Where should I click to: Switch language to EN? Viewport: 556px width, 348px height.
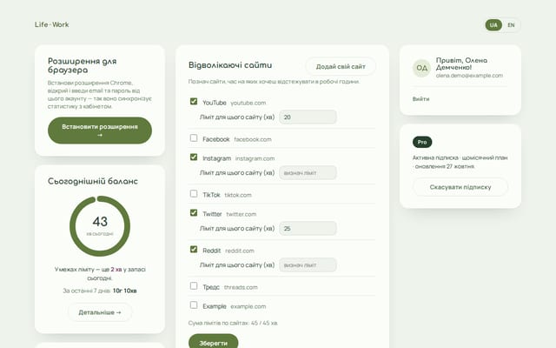tap(511, 25)
